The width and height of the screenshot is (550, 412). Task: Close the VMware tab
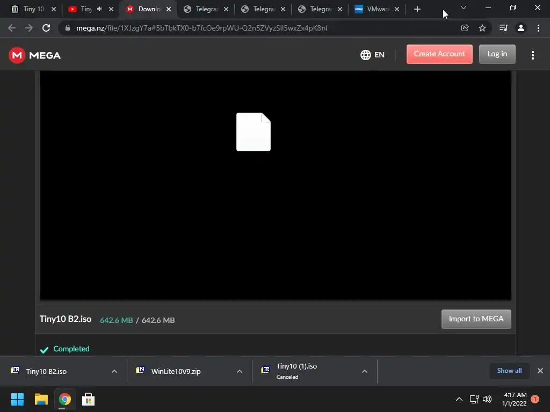tap(397, 9)
